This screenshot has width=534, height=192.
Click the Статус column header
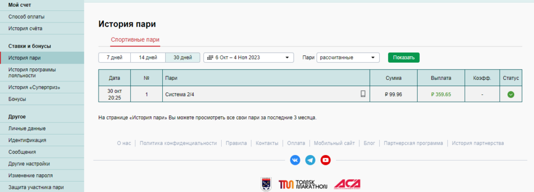coord(511,78)
